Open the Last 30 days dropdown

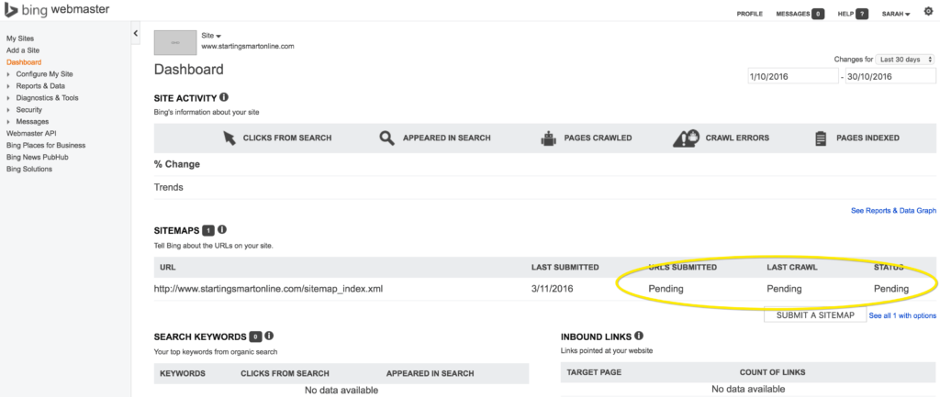point(905,60)
